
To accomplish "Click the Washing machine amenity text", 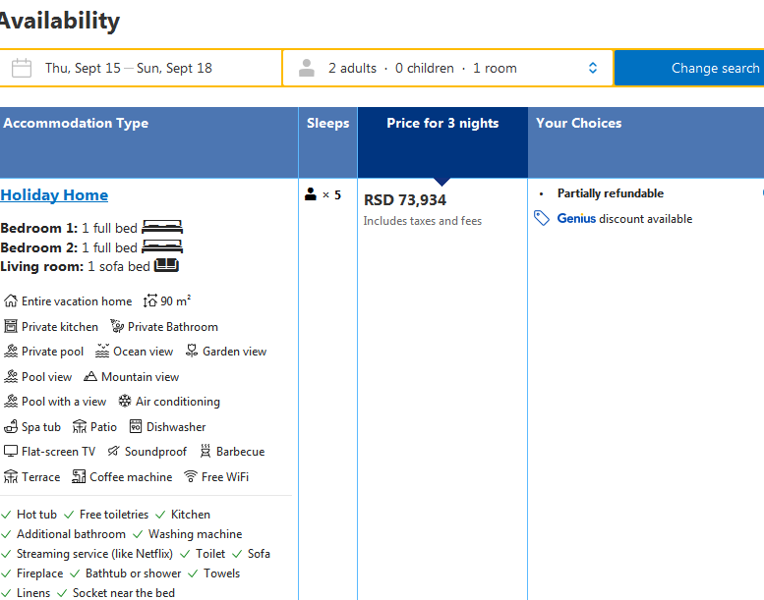I will (x=195, y=534).
